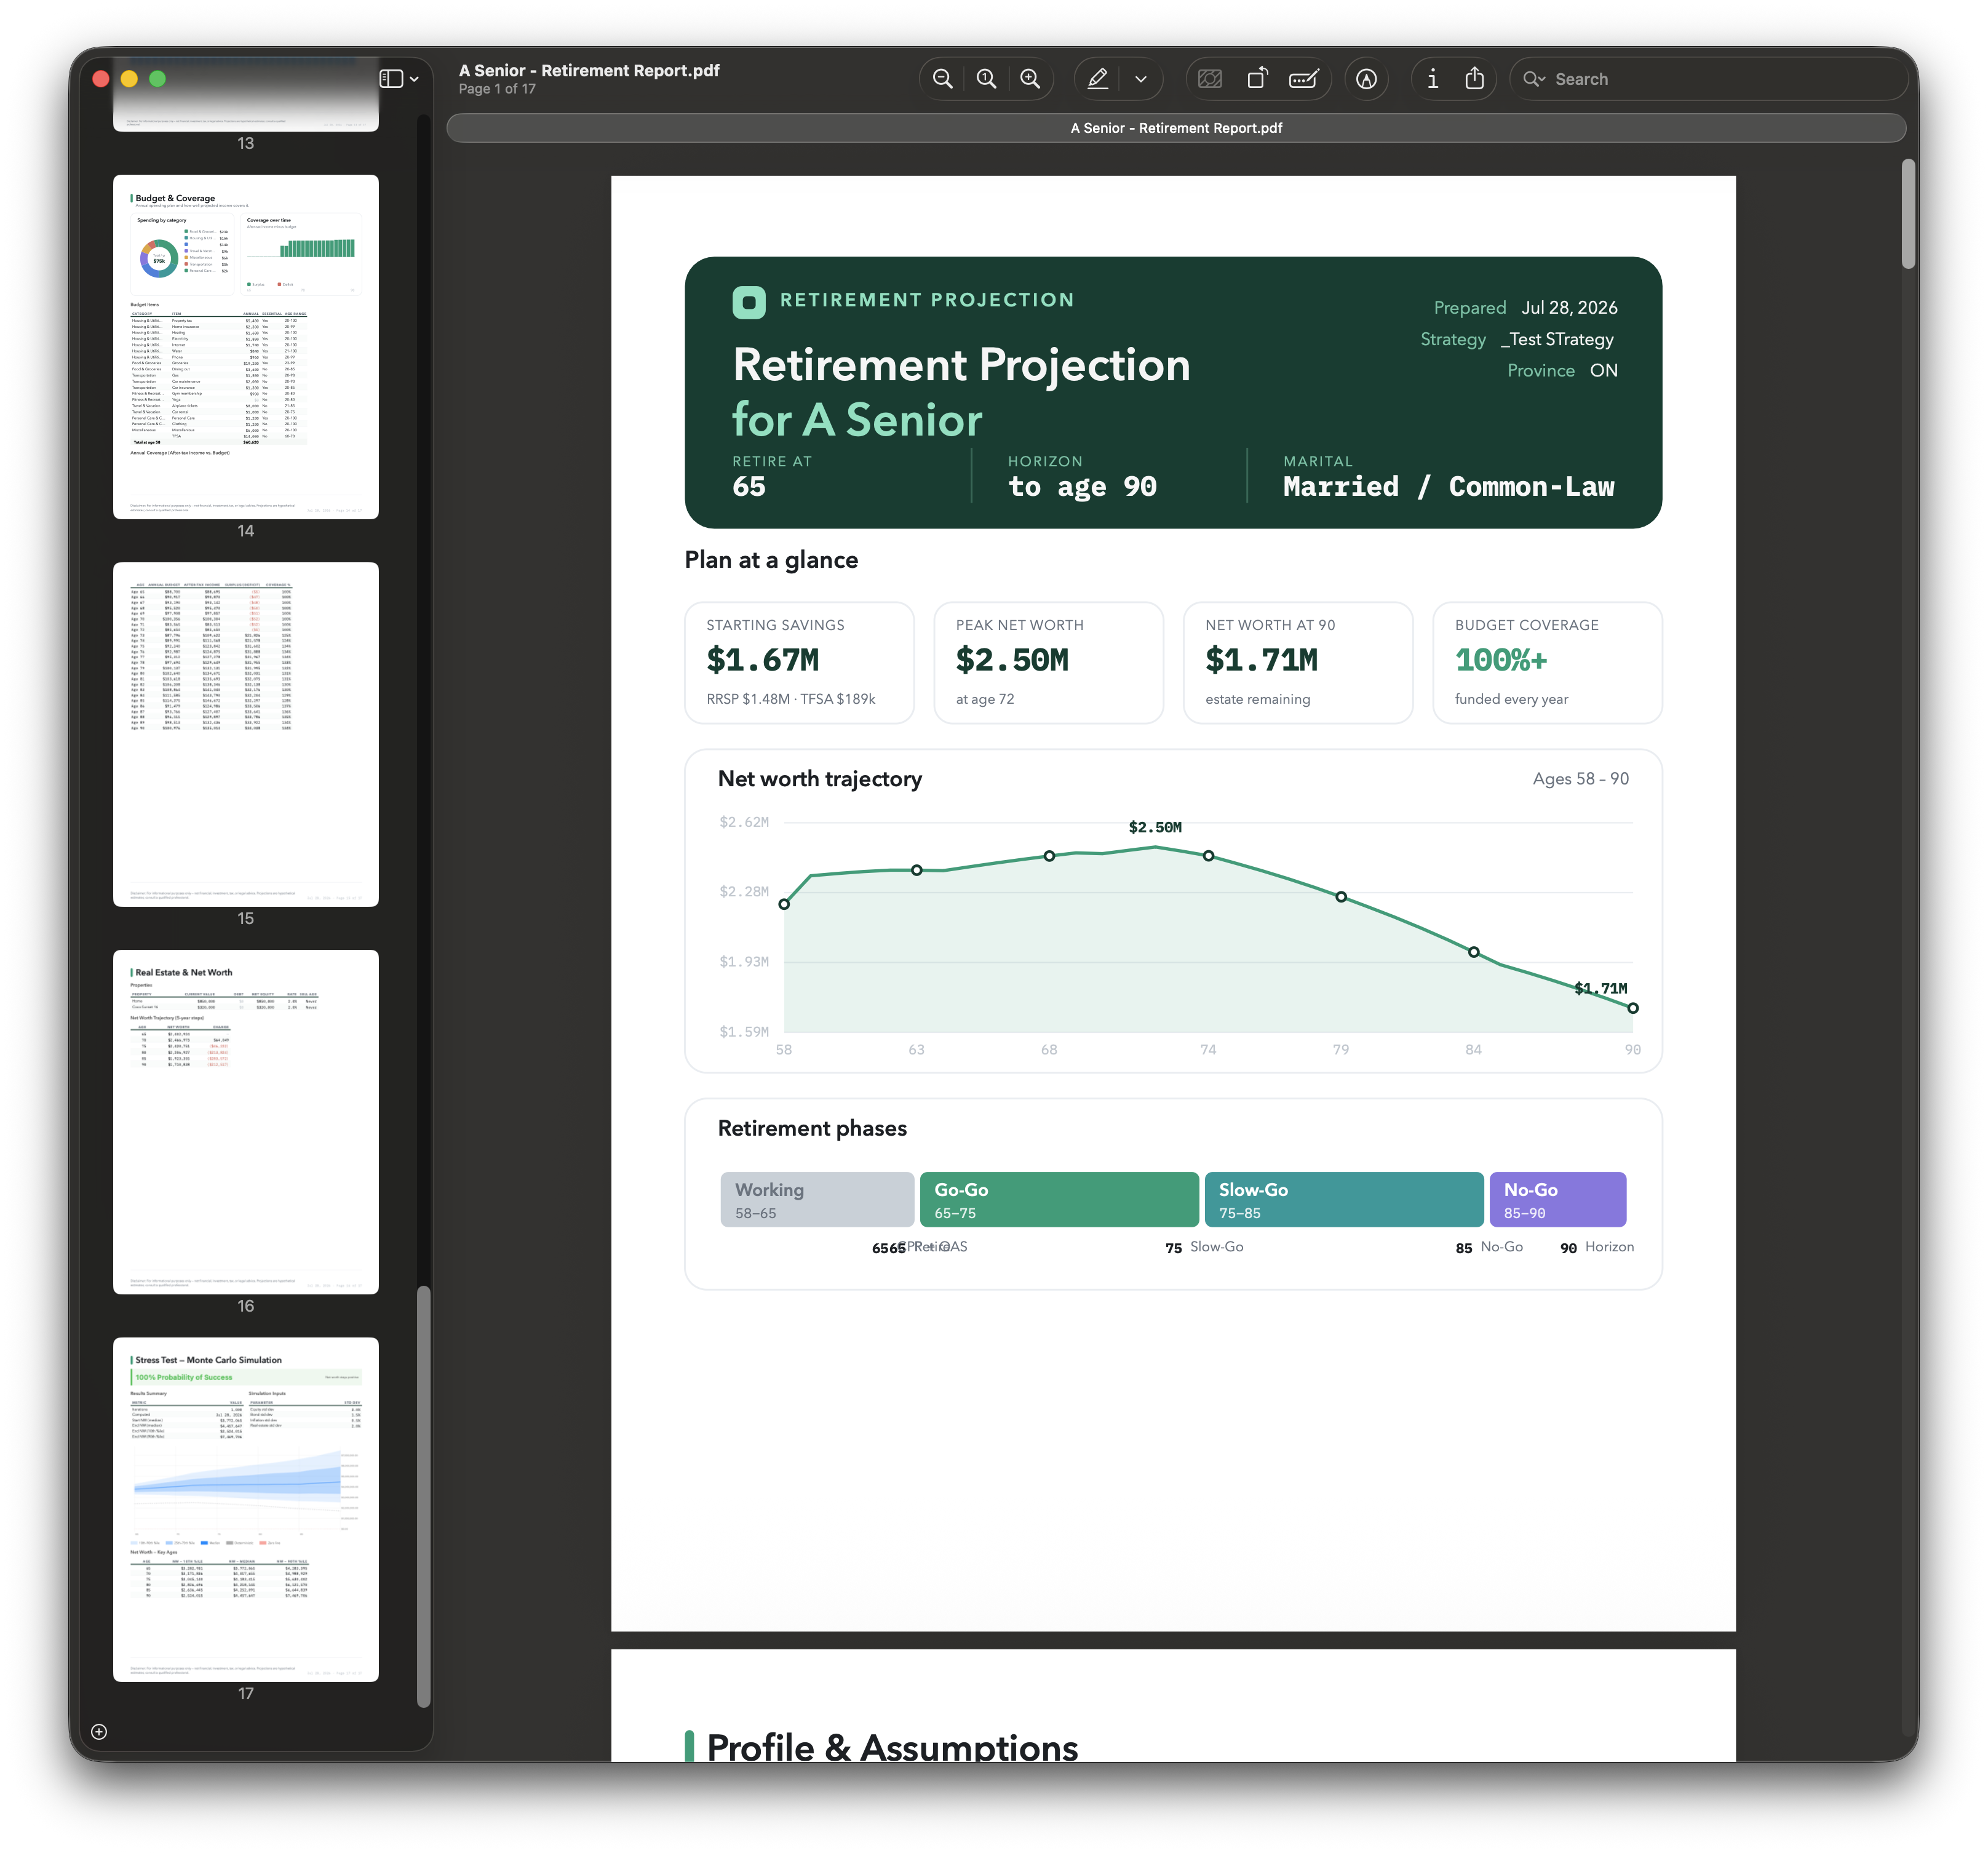Click the 'for A Senior' heading line

(x=857, y=420)
